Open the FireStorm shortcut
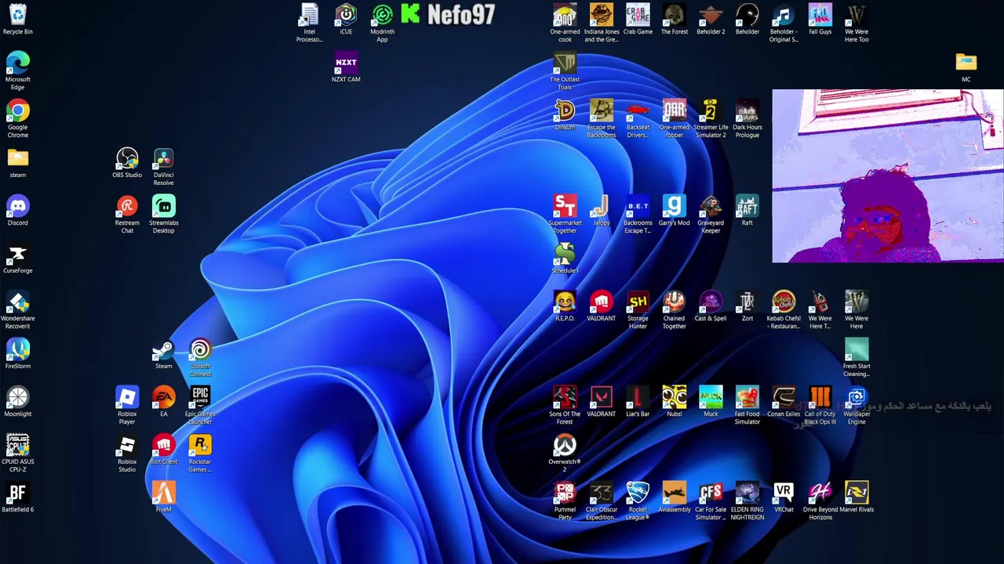This screenshot has height=564, width=1004. coord(17,354)
